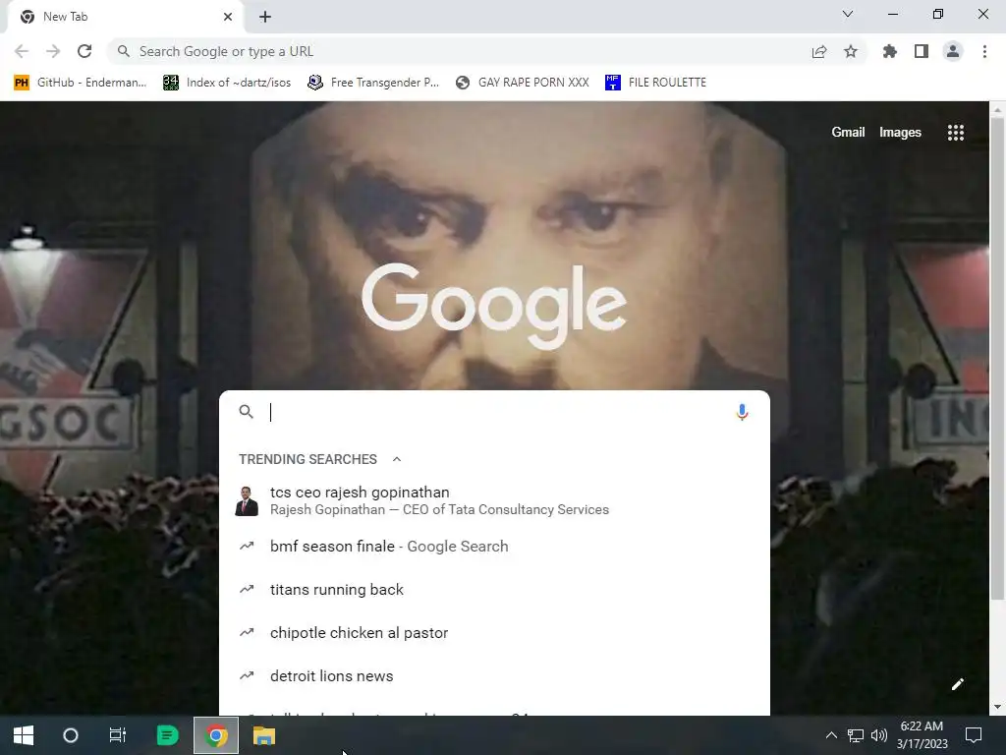The image size is (1006, 755).
Task: Click the trending arrow beside titans running back
Action: pos(247,590)
